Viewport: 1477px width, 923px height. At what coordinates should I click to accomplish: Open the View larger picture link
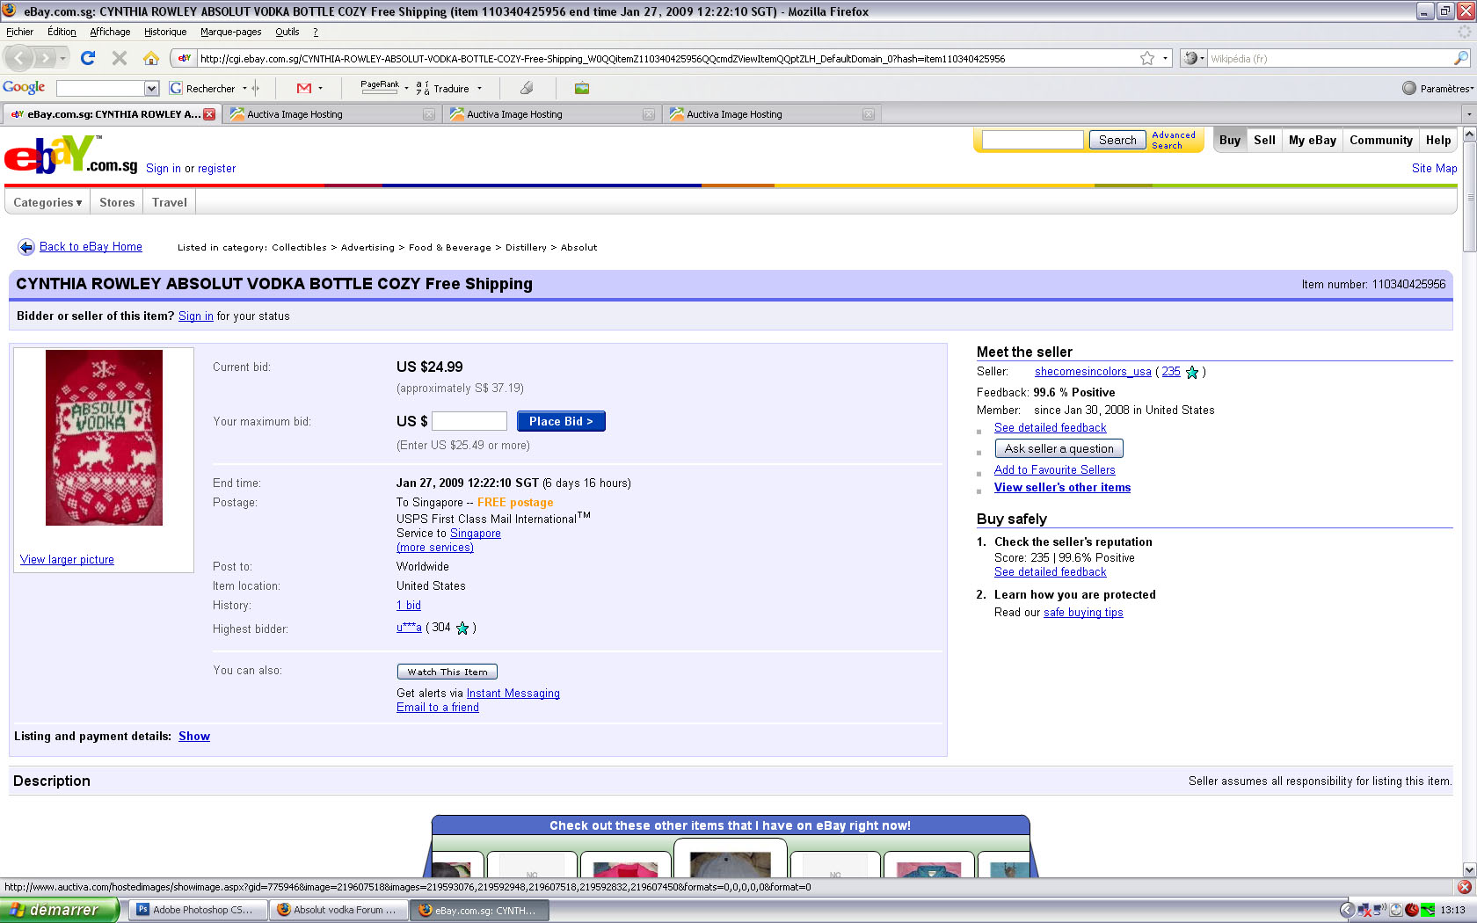coord(67,560)
